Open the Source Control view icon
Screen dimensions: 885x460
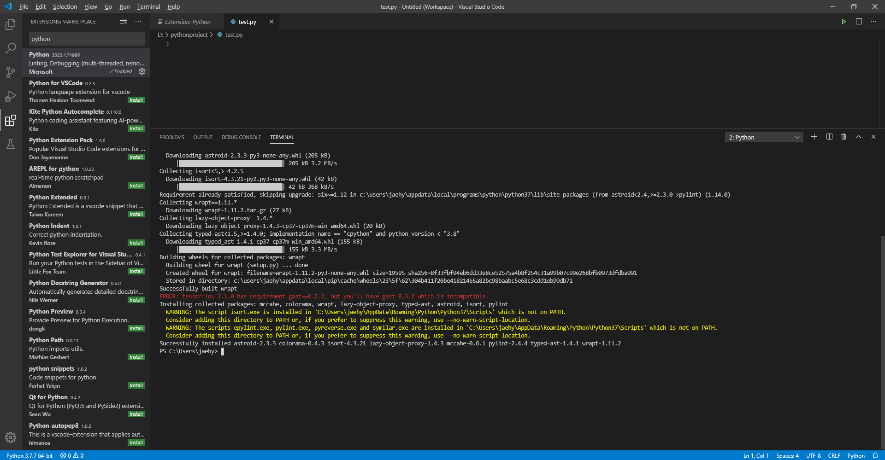pyautogui.click(x=11, y=72)
